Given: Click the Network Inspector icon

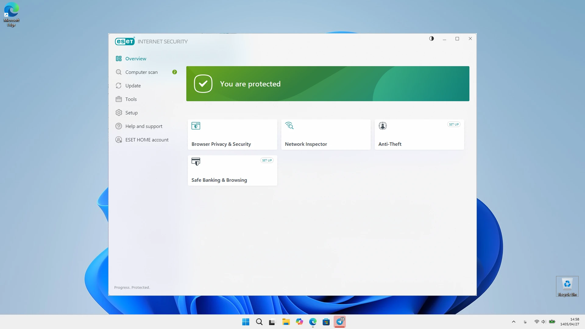Looking at the screenshot, I should (x=289, y=126).
